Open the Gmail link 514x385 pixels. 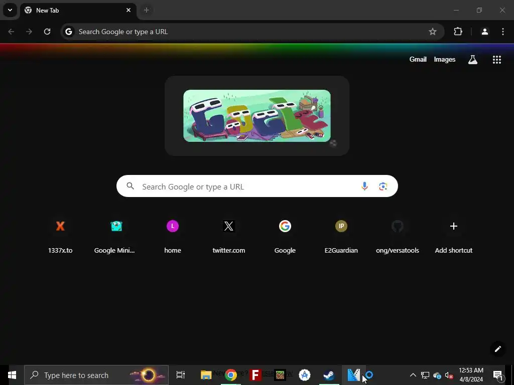click(x=418, y=59)
